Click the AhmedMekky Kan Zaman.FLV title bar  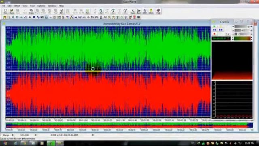coord(122,24)
